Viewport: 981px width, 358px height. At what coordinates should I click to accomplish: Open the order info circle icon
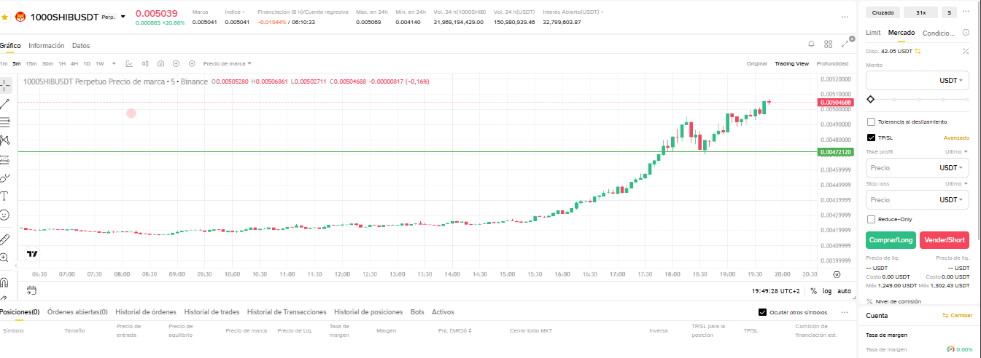click(966, 33)
